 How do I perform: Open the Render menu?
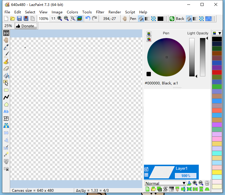(x=115, y=12)
